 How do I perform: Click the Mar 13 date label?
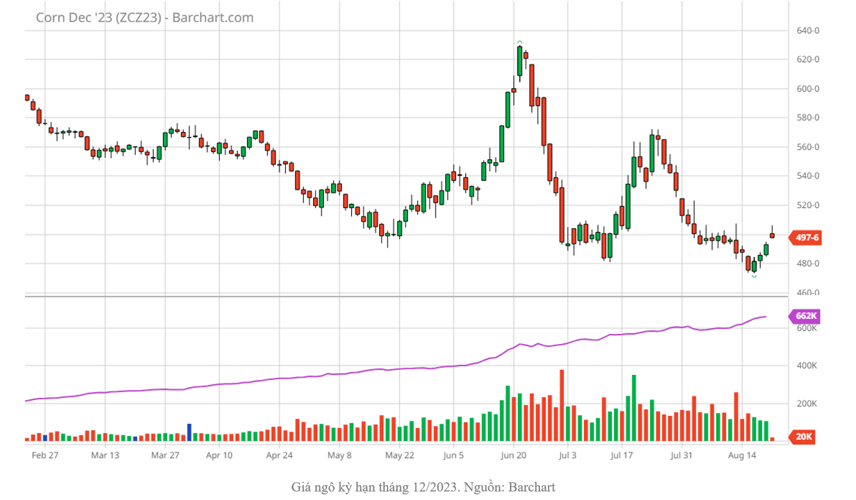tap(105, 455)
